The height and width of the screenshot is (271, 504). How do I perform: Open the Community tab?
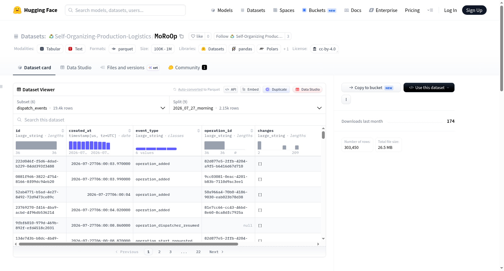(187, 68)
